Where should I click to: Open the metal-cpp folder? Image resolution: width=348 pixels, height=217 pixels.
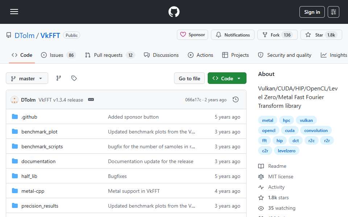point(33,191)
